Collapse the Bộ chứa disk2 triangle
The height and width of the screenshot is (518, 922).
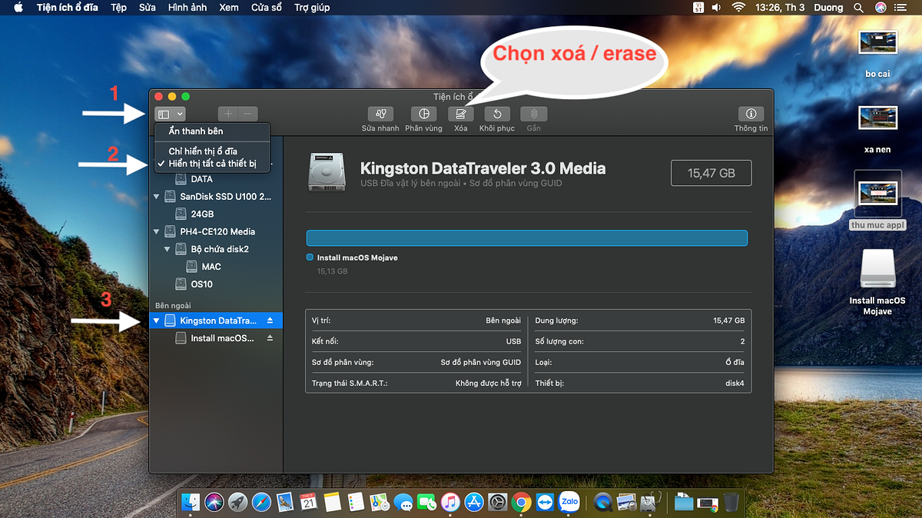[167, 249]
